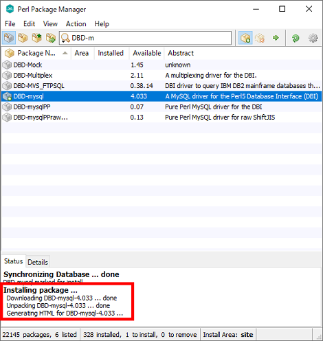
Task: Maximize the Perl Package Manager window
Action: [x=282, y=9]
